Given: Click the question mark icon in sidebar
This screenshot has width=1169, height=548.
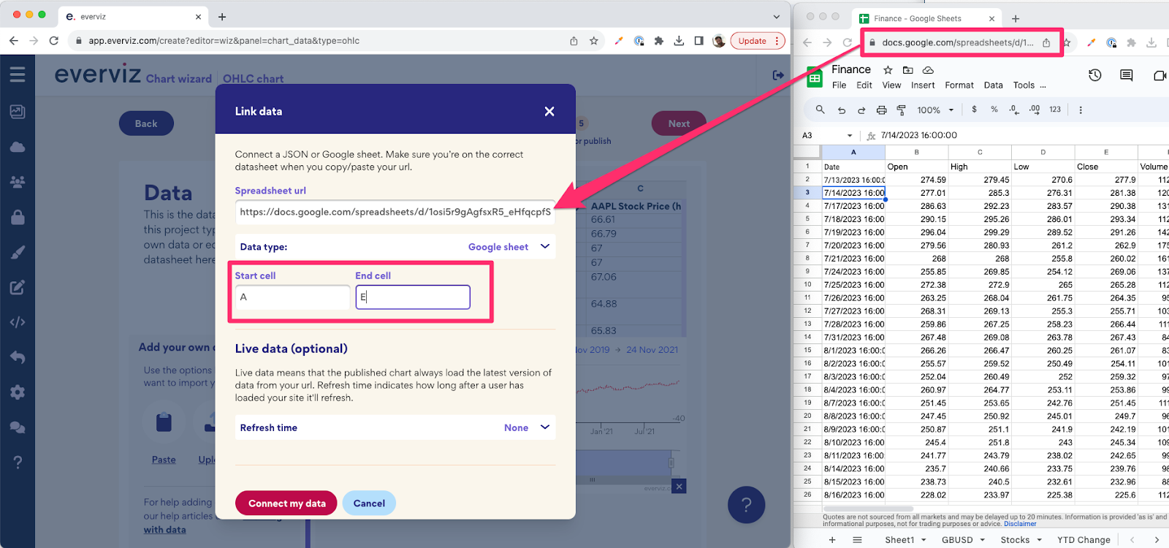Looking at the screenshot, I should (x=18, y=463).
